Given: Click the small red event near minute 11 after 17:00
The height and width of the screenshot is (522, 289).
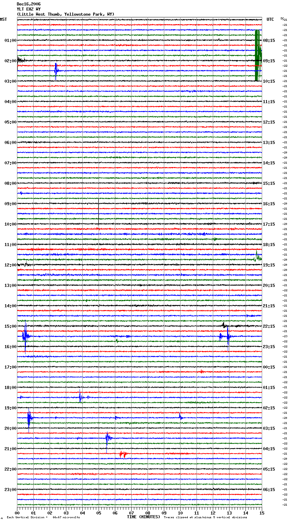Looking at the screenshot, I should [x=202, y=372].
